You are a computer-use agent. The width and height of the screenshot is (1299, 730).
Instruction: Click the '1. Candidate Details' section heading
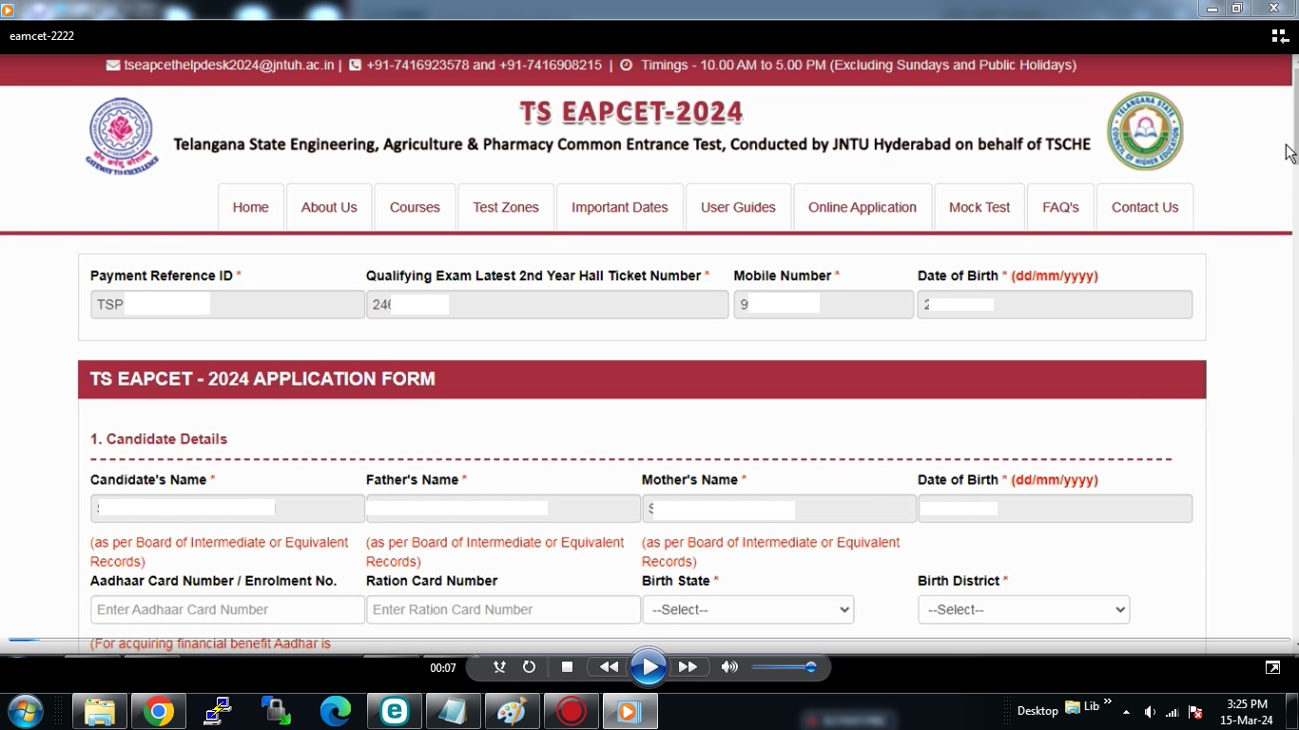click(159, 439)
